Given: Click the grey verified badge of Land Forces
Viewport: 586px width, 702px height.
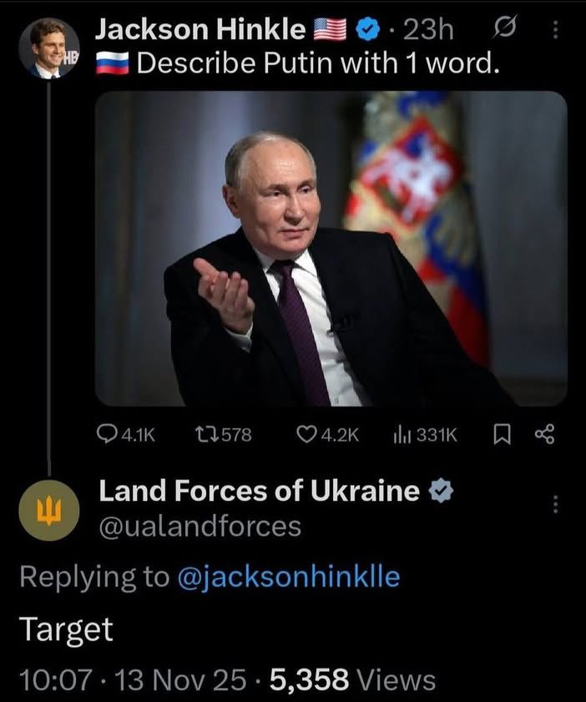Looking at the screenshot, I should (x=441, y=491).
